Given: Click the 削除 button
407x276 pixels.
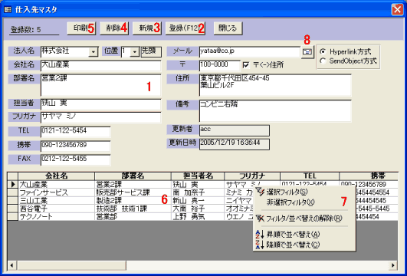Looking at the screenshot, I should [114, 28].
